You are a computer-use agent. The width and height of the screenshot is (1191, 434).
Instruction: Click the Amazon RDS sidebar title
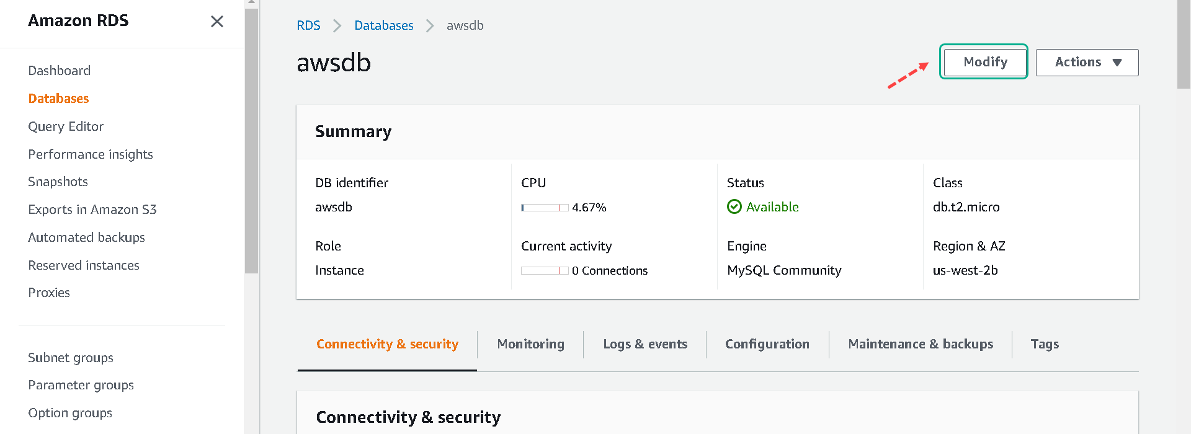78,20
